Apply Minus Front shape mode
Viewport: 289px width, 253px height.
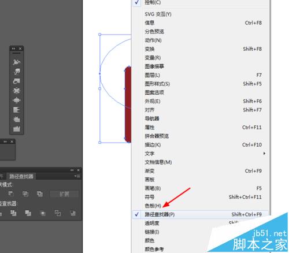click(11, 194)
